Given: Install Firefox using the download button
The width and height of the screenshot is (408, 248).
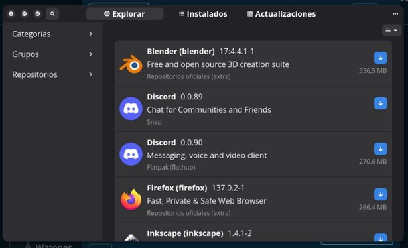Looking at the screenshot, I should (x=380, y=194).
